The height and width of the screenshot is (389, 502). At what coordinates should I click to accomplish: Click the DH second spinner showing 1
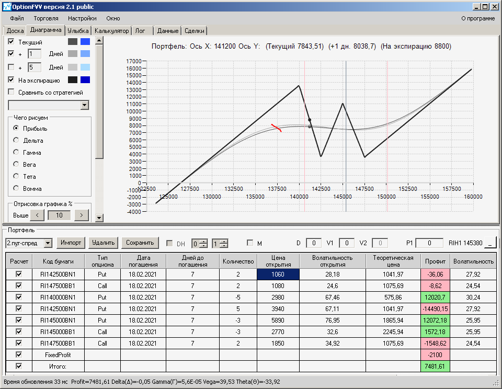(220, 244)
